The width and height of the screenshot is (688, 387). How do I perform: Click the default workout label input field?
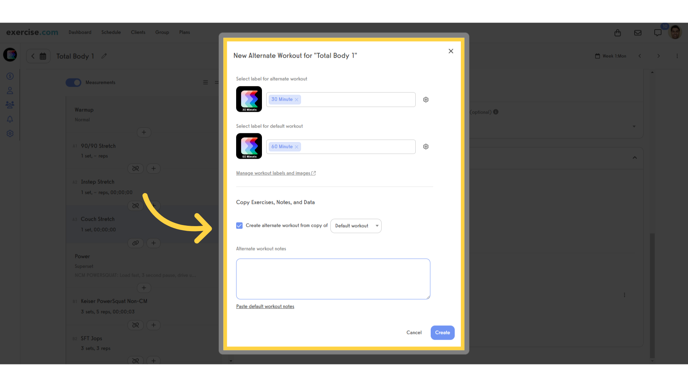341,147
